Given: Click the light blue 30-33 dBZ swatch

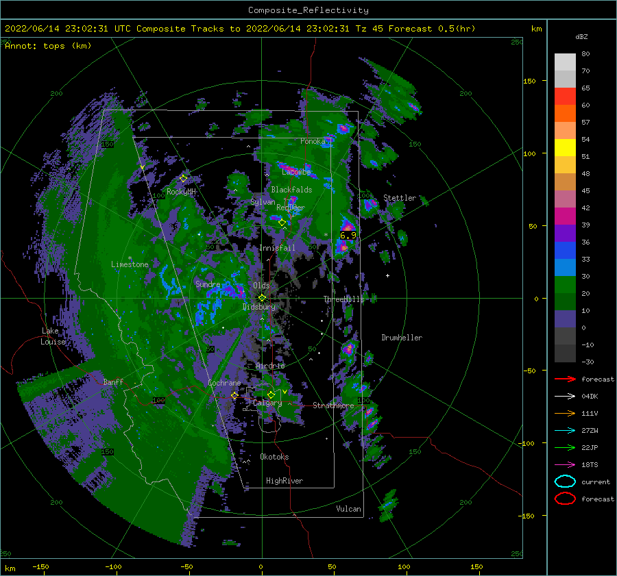Looking at the screenshot, I should pos(565,268).
